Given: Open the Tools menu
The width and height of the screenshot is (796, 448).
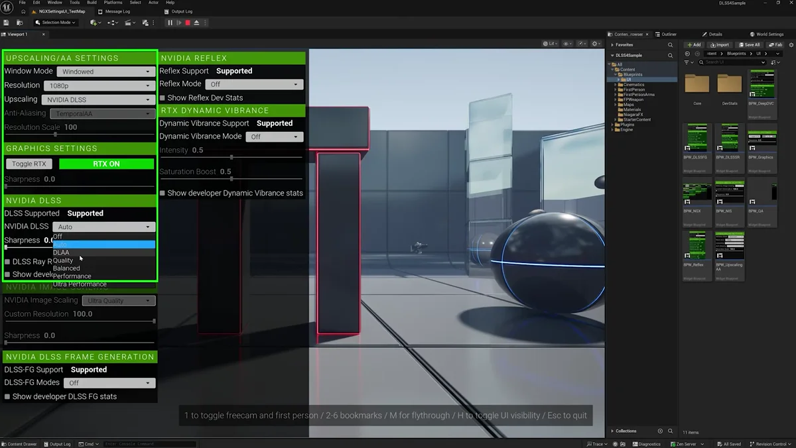Looking at the screenshot, I should 74,3.
